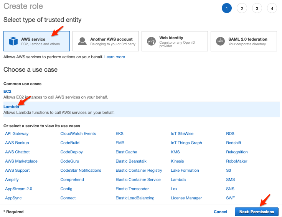
Task: Click the Web identity globe icon
Action: (x=151, y=41)
